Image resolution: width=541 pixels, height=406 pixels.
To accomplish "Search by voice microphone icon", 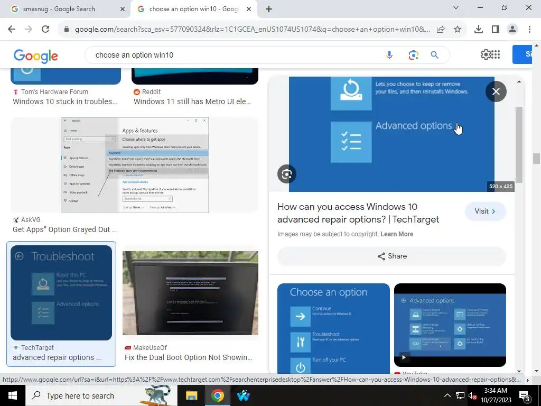I will coord(389,55).
